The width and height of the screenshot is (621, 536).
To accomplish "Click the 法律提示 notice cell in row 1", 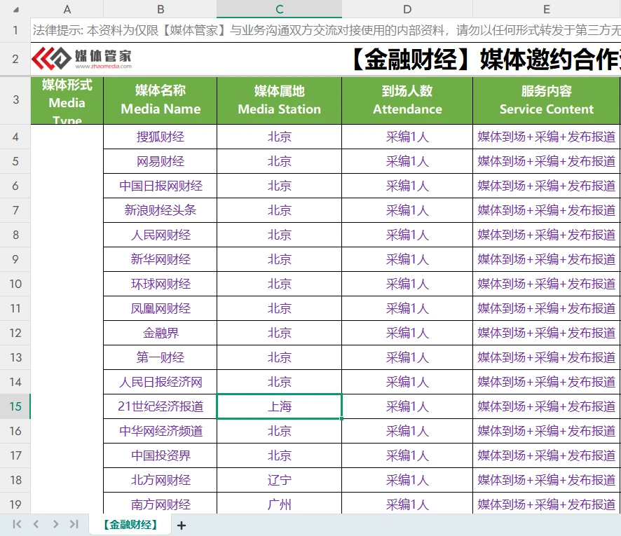I will click(x=325, y=30).
